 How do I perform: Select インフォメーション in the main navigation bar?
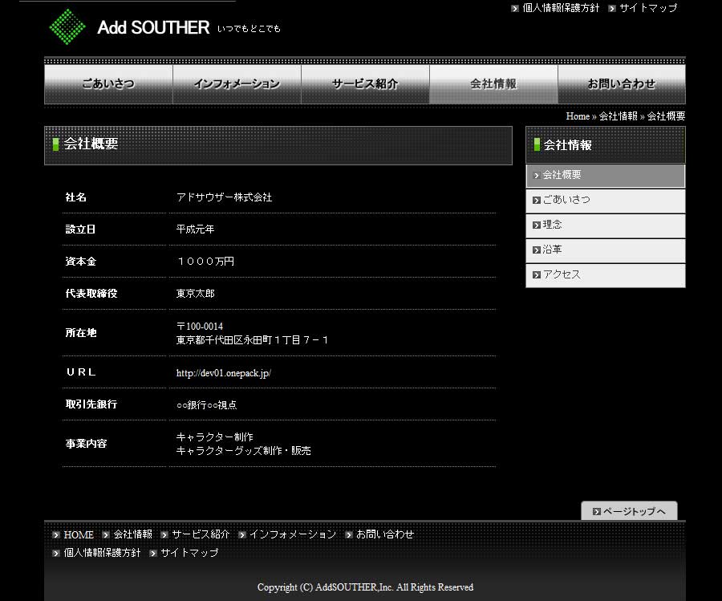click(x=237, y=84)
